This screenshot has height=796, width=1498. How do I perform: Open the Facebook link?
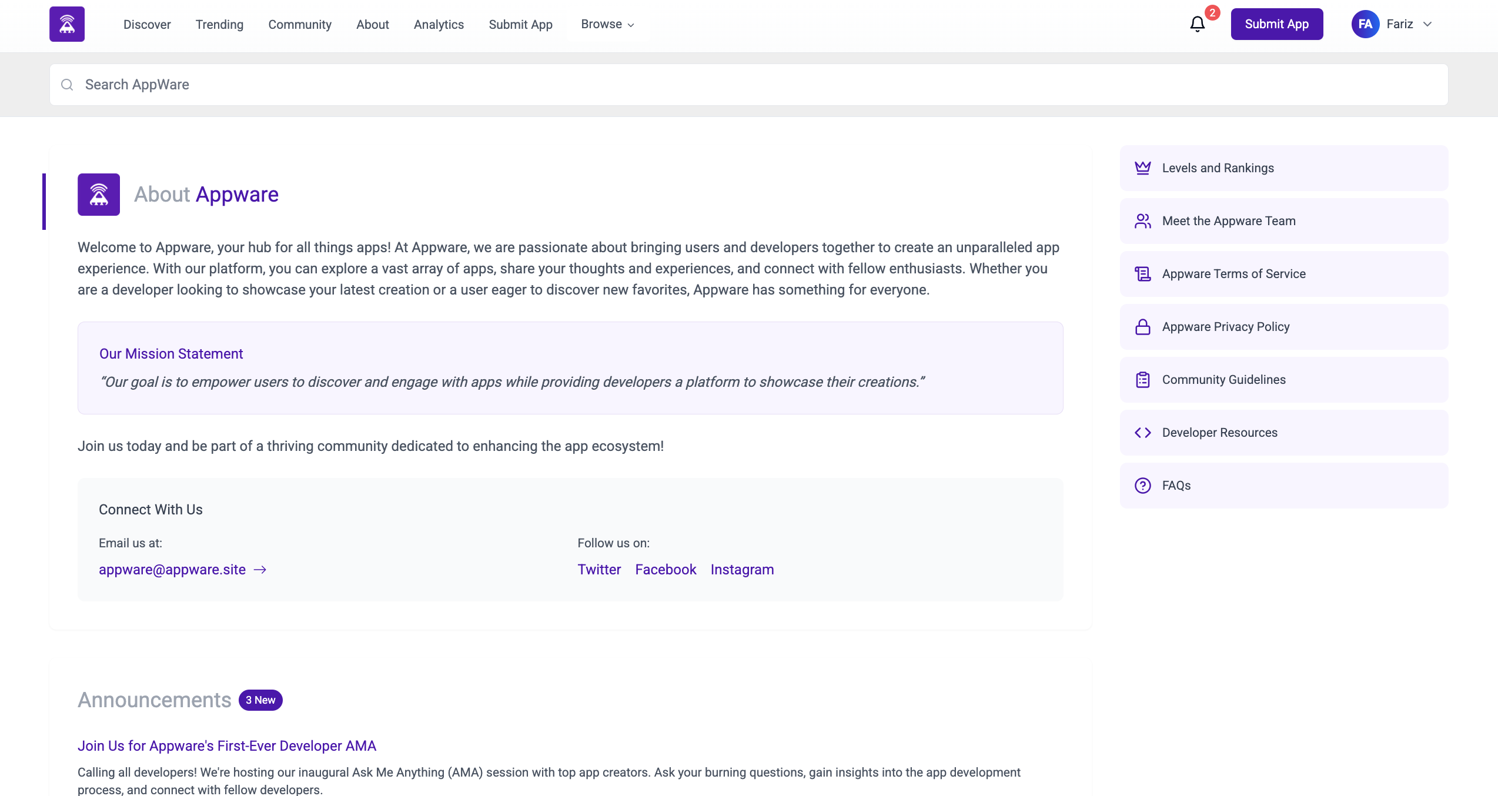pos(666,570)
